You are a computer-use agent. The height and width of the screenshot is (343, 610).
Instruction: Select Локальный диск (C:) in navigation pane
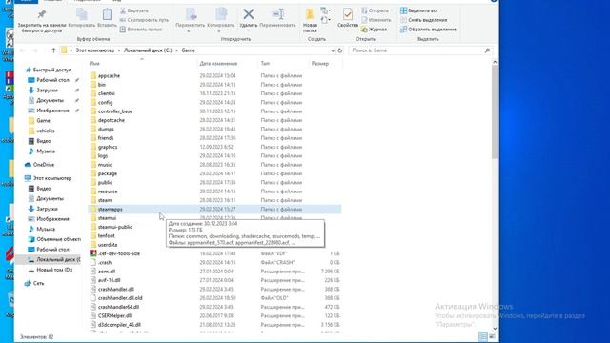[x=54, y=259]
